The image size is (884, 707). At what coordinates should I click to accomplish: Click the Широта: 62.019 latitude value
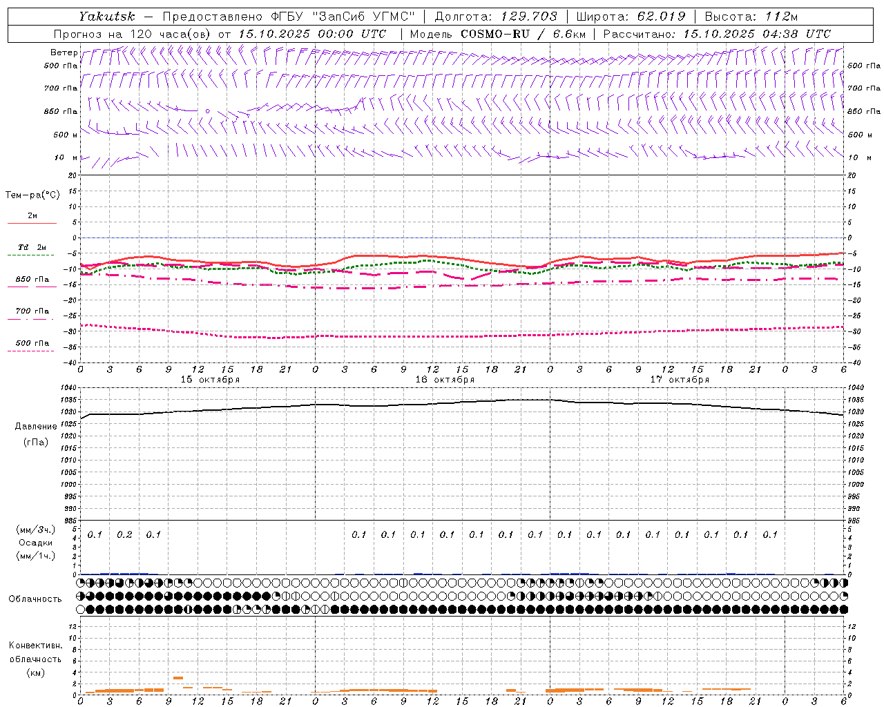click(631, 17)
